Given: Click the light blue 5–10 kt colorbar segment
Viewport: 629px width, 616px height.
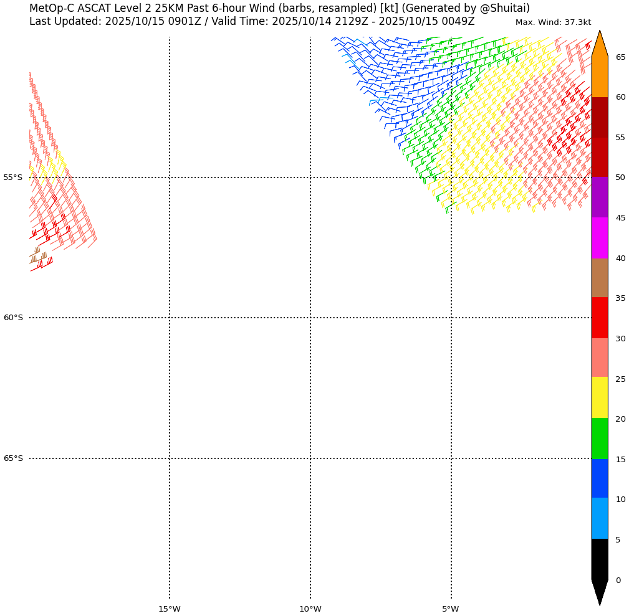Looking at the screenshot, I should pos(599,518).
